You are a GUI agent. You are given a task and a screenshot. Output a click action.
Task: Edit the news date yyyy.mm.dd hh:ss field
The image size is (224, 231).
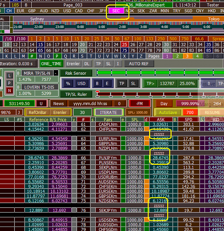tap(90, 103)
